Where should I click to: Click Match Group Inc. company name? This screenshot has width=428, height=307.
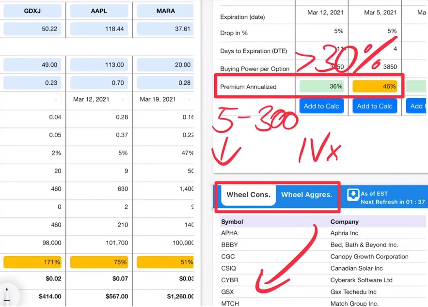354,304
